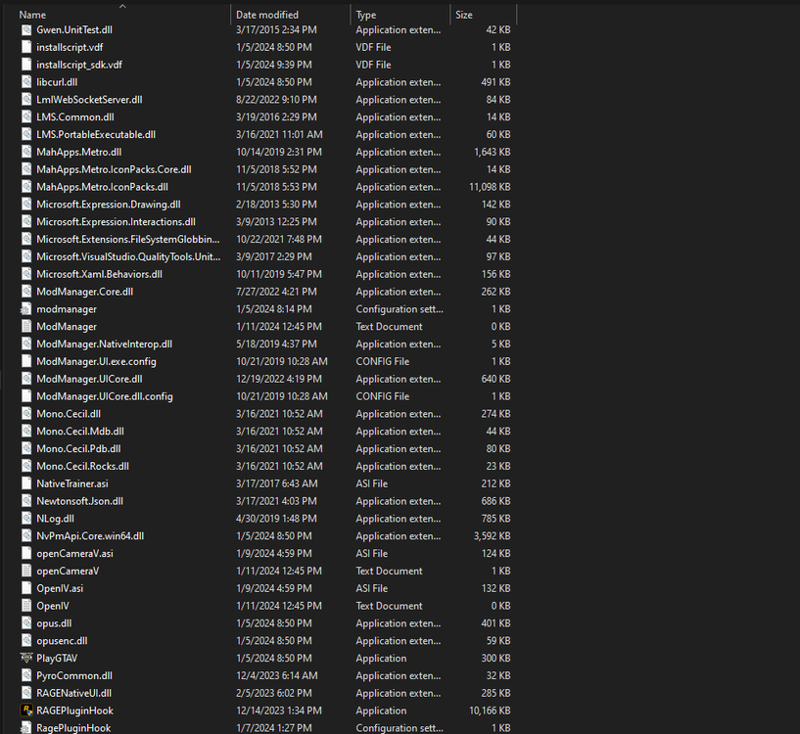800x734 pixels.
Task: Select the installscript.vdf file icon
Action: tap(26, 46)
